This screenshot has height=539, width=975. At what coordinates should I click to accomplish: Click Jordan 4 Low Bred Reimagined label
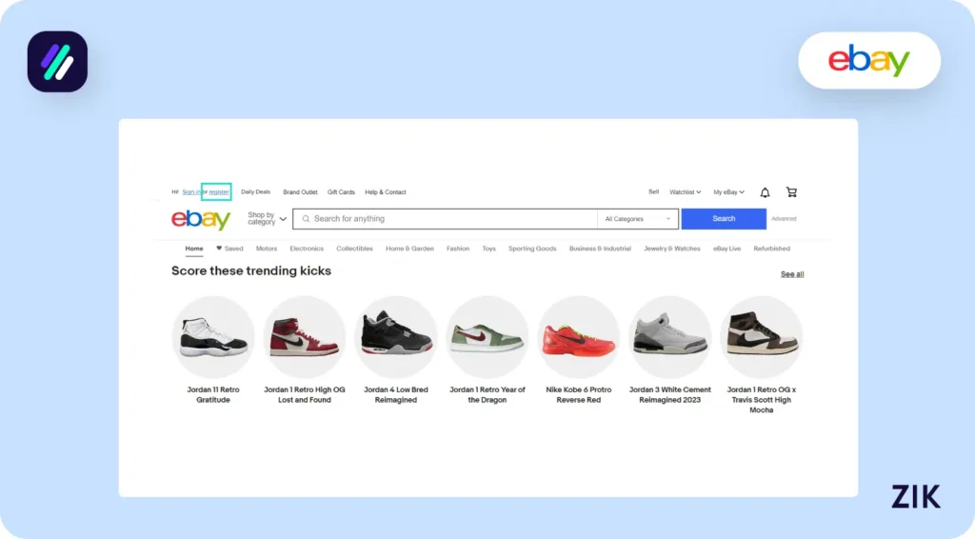[396, 395]
